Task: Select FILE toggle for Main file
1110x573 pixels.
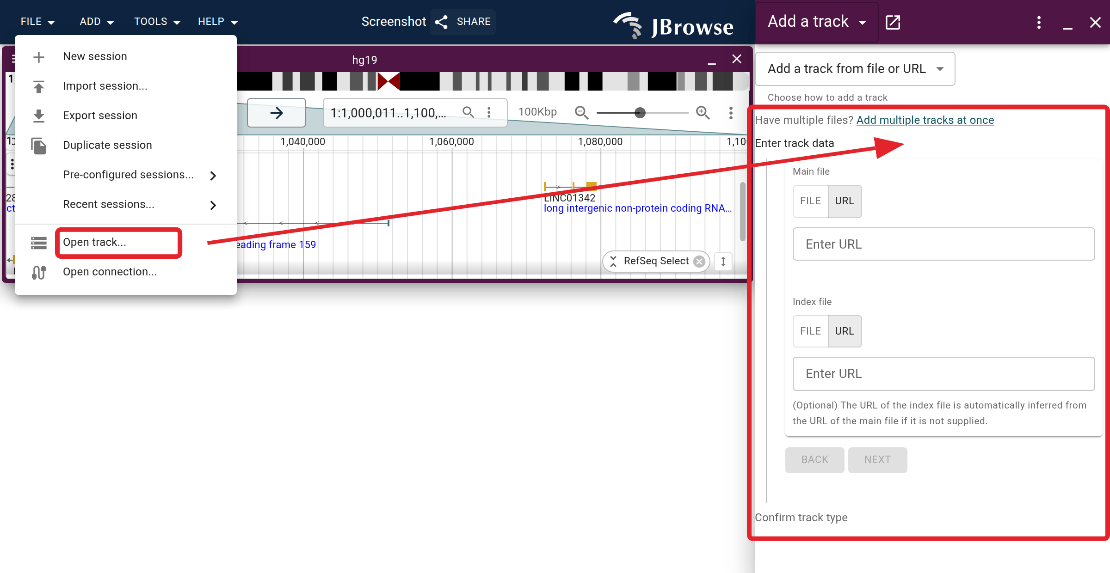Action: pos(810,201)
